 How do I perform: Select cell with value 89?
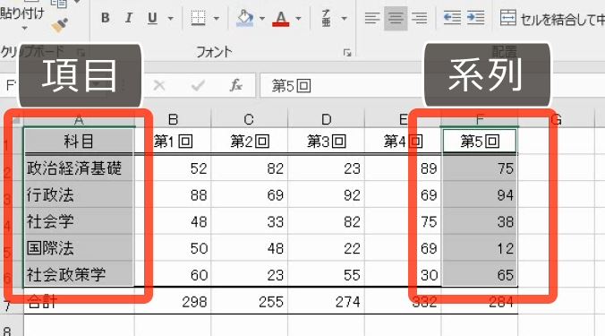pos(403,168)
